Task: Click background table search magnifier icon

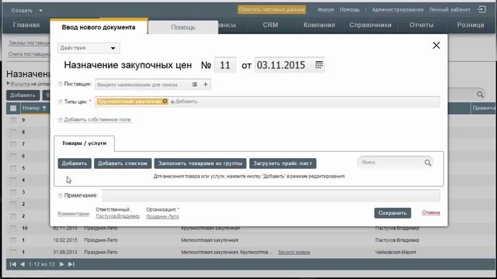Action: (x=480, y=95)
